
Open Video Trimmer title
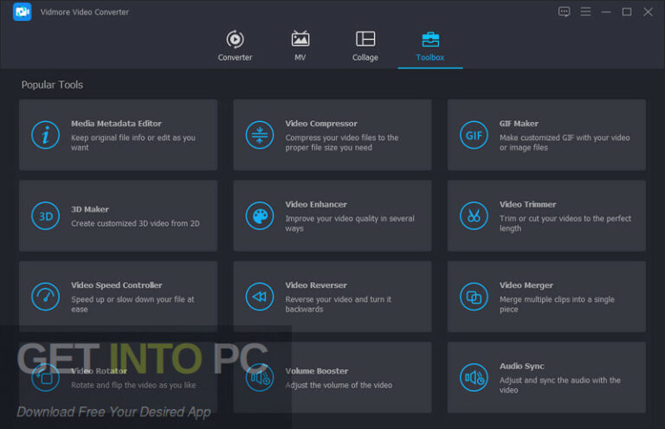tap(527, 204)
